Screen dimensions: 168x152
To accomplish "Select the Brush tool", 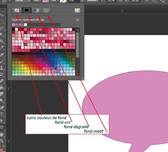I will click(2, 61).
